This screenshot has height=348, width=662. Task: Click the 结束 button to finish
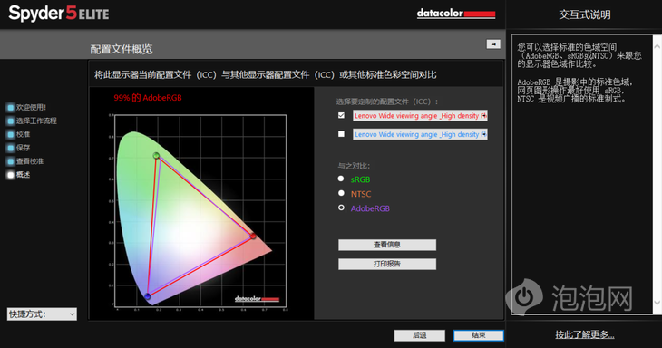(x=478, y=335)
